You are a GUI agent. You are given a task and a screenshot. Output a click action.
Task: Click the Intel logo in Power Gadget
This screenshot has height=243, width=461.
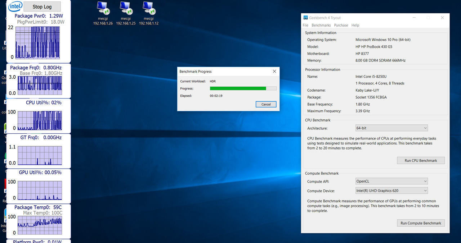(15, 6)
